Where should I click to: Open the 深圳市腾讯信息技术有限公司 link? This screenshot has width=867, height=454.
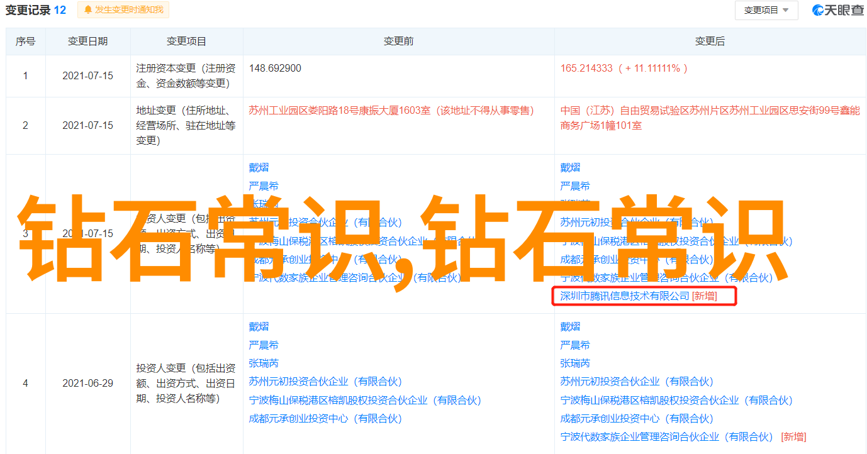(625, 296)
